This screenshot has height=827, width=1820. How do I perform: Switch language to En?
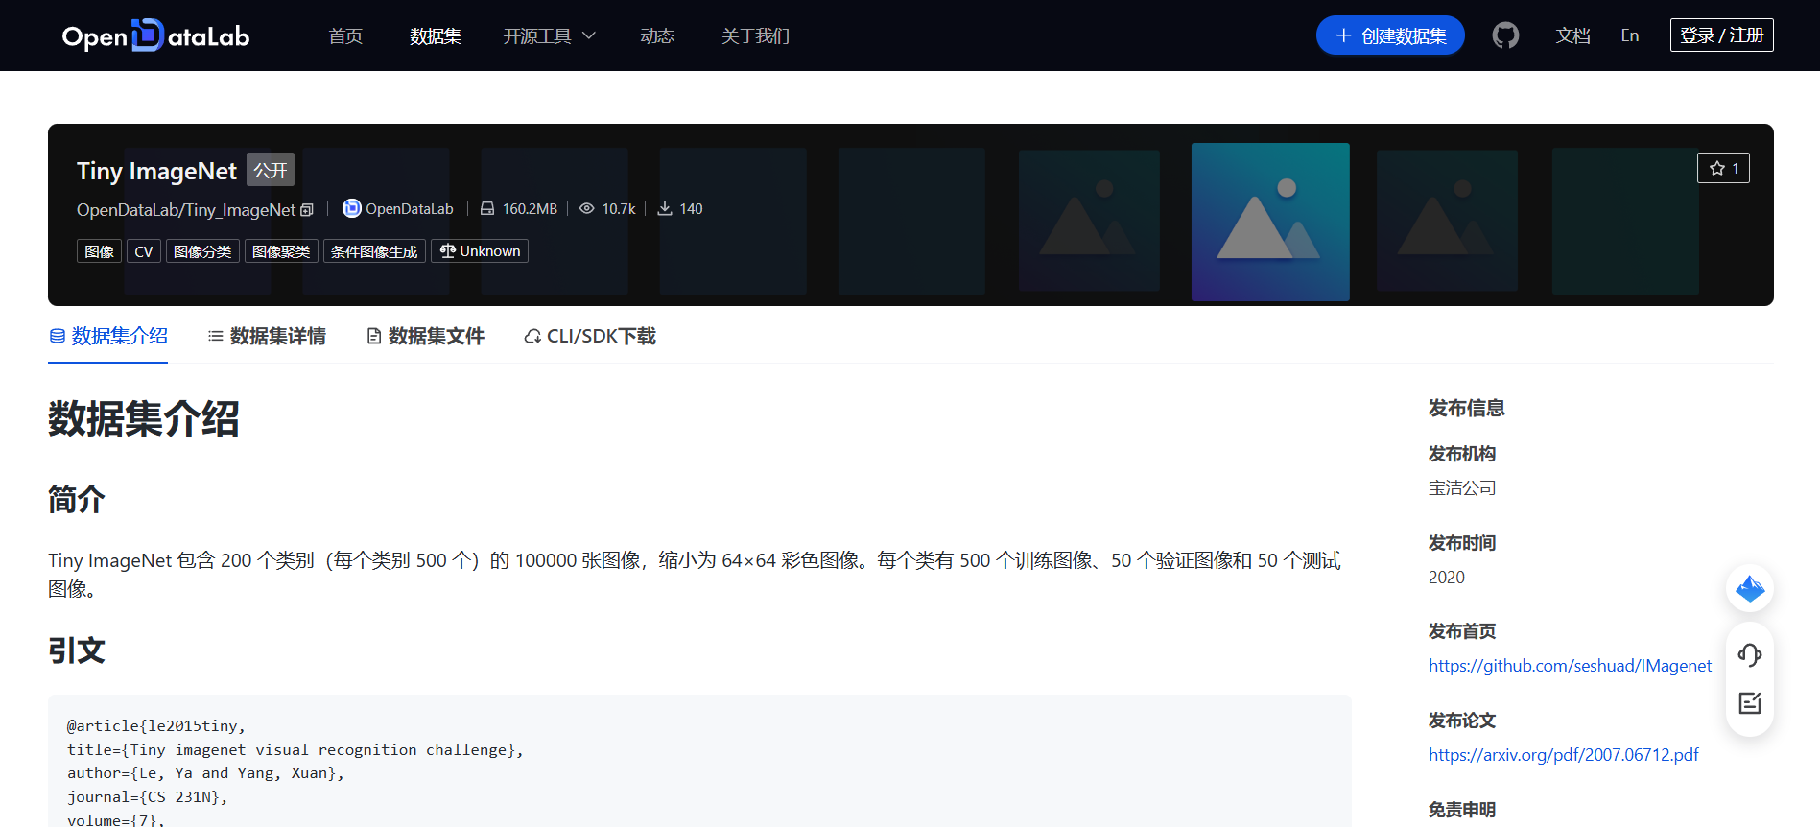click(1630, 35)
